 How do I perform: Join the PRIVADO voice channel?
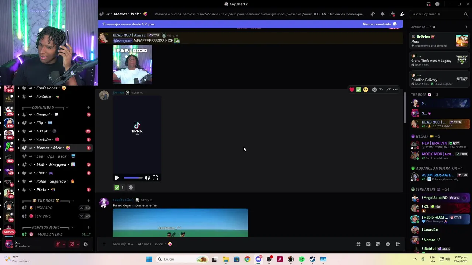click(x=55, y=208)
